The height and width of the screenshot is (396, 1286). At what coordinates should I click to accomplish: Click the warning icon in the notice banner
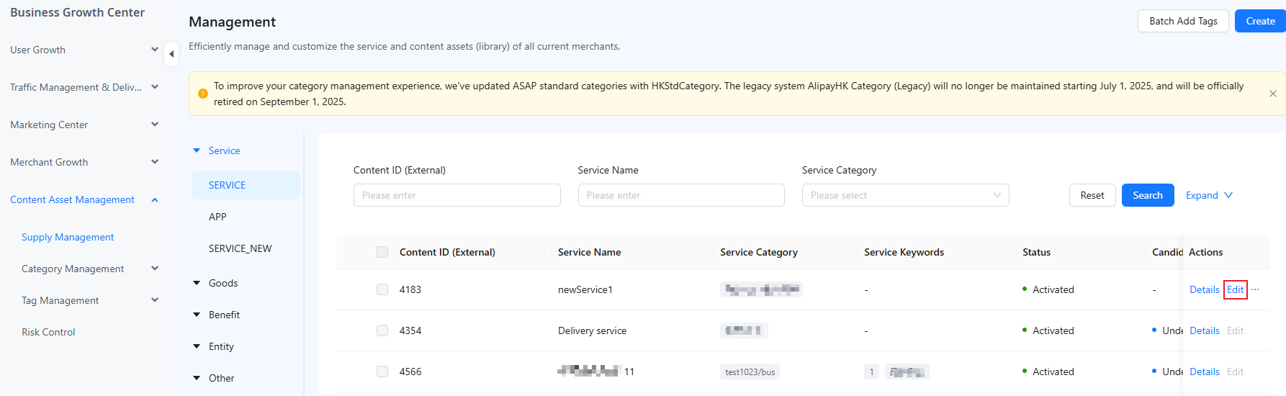[x=202, y=94]
